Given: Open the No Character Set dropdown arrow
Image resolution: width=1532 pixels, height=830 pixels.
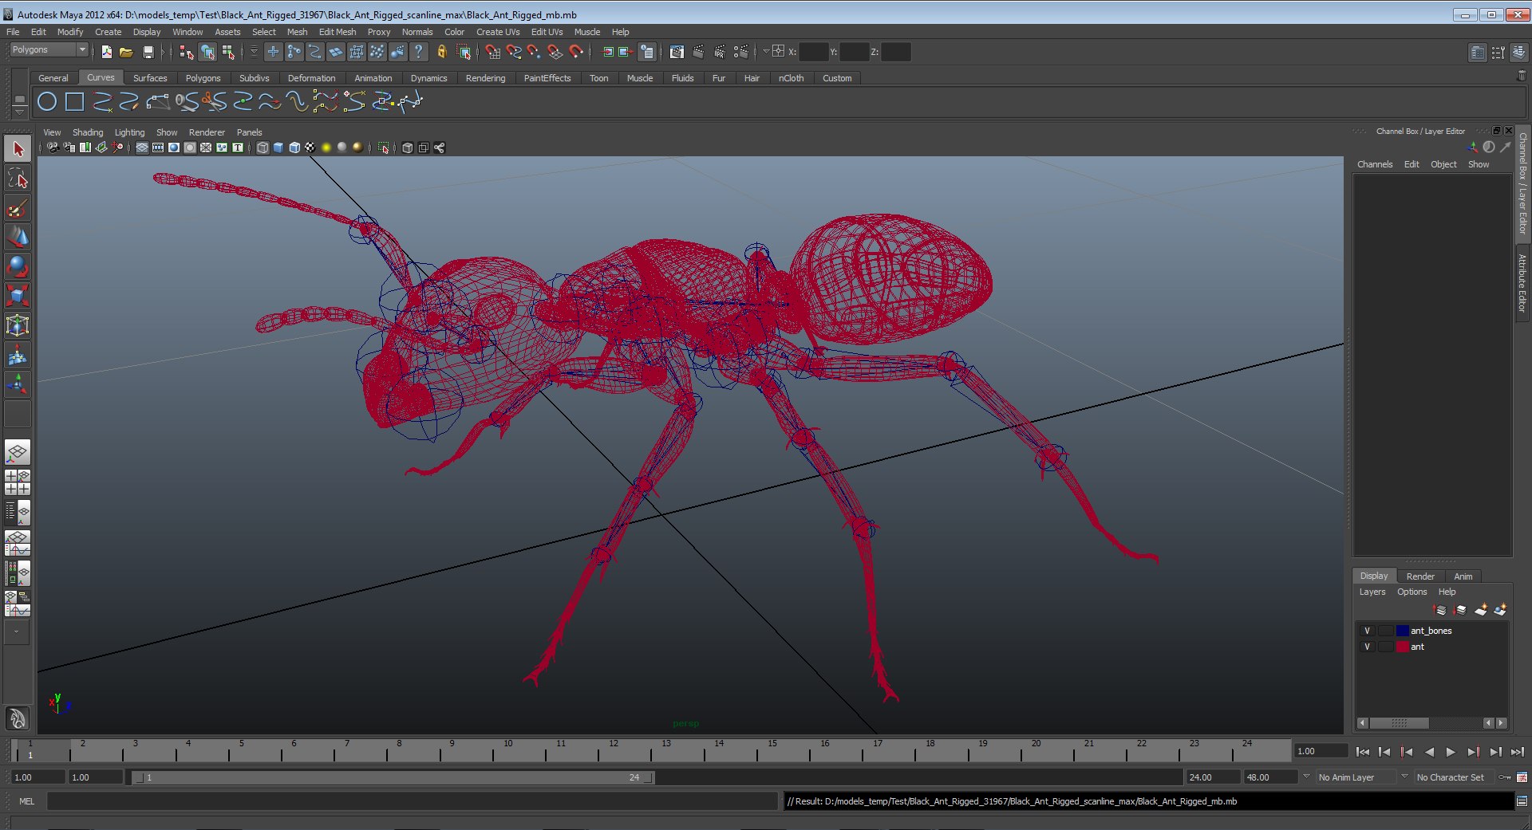Looking at the screenshot, I should [x=1404, y=777].
